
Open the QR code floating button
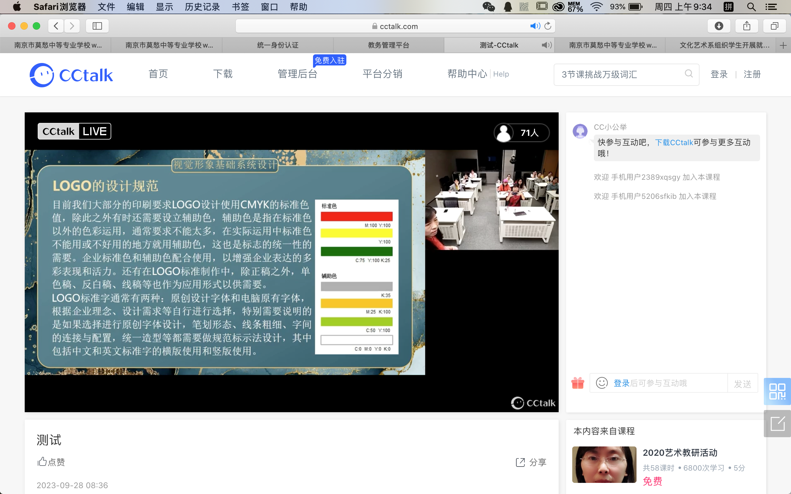pos(777,391)
